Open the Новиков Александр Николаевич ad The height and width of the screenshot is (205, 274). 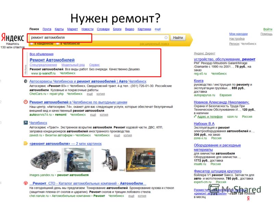coord(222,102)
